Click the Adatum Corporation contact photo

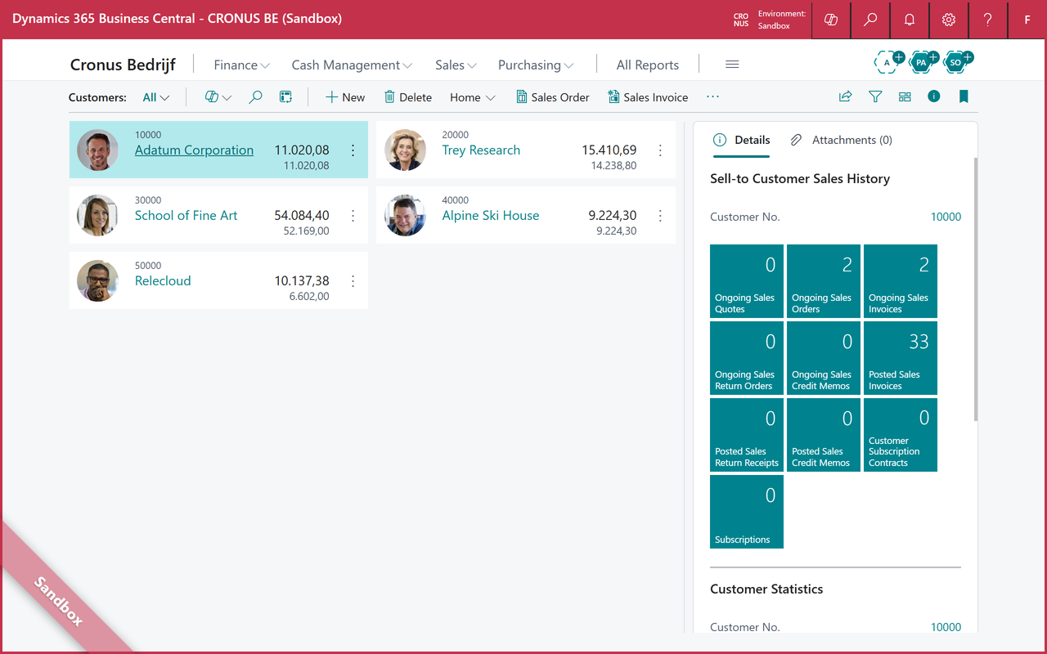point(98,150)
